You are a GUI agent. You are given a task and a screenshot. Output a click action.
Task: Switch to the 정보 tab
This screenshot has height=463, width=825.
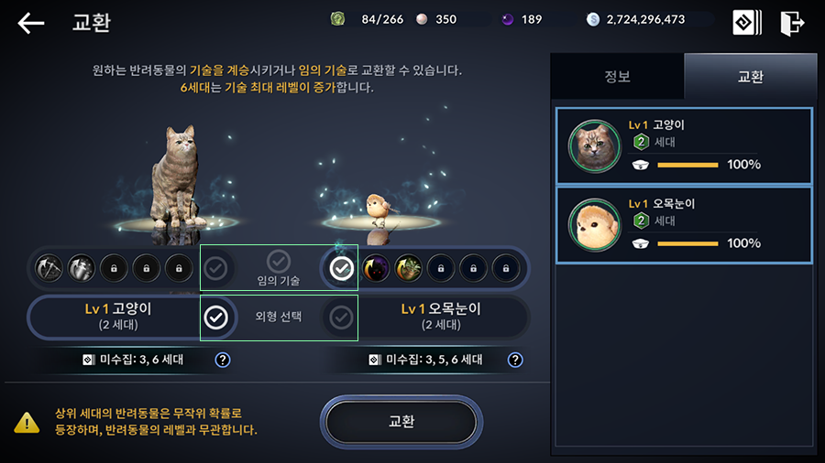coord(618,76)
